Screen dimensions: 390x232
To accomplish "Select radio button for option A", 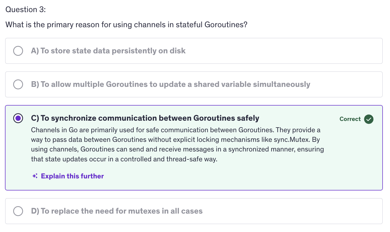I will coord(18,51).
